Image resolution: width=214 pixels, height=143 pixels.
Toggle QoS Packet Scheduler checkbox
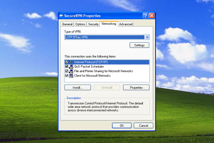(x=67, y=67)
